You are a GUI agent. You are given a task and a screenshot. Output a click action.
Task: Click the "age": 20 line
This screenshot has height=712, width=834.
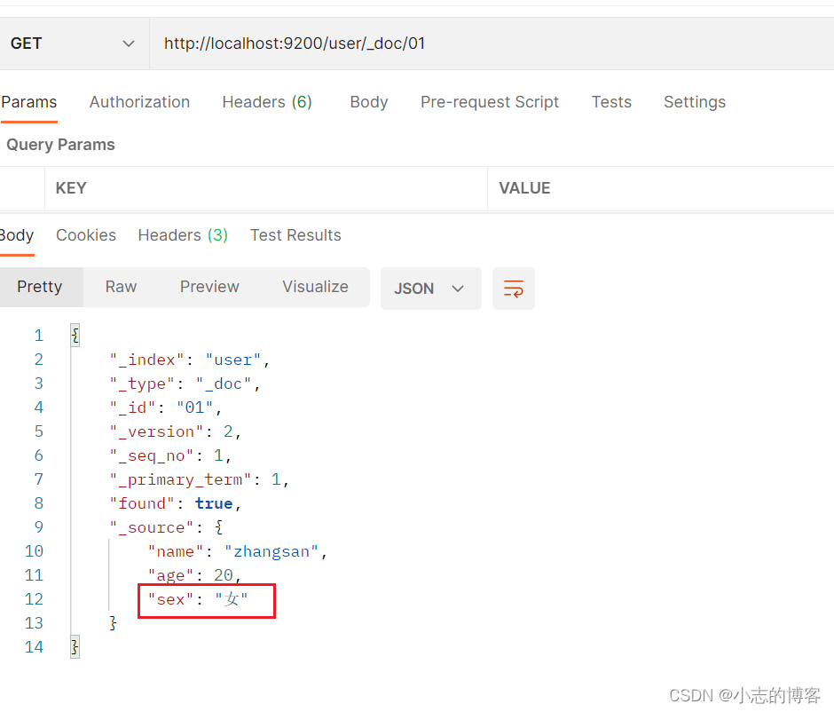(x=194, y=575)
